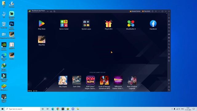Open Task View on the taskbar
The image size is (197, 111).
coord(48,109)
